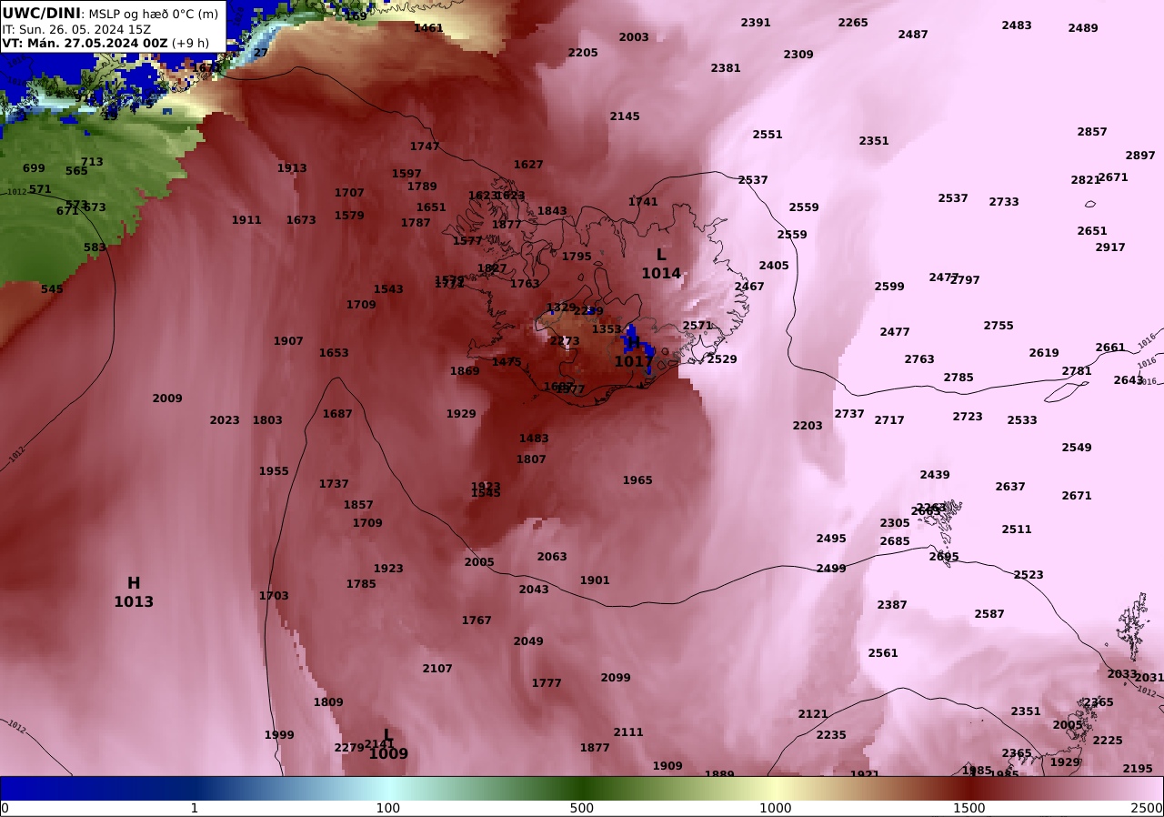
Task: Click the height value 1999
Action: point(279,735)
